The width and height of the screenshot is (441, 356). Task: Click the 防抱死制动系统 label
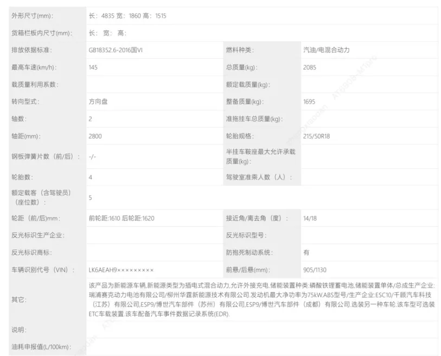[x=249, y=252]
